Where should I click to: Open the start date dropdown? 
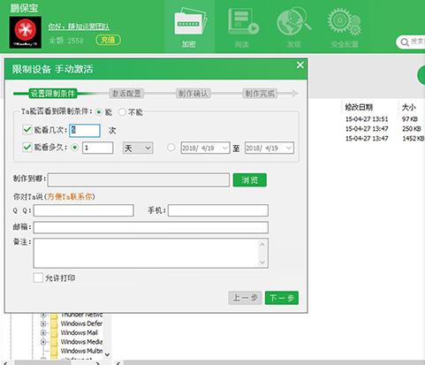pyautogui.click(x=205, y=148)
